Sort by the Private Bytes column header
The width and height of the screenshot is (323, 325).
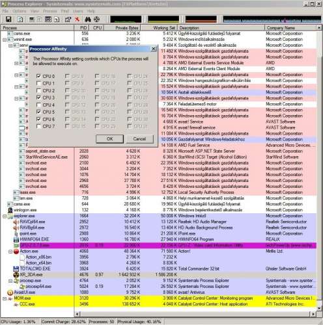(x=122, y=28)
